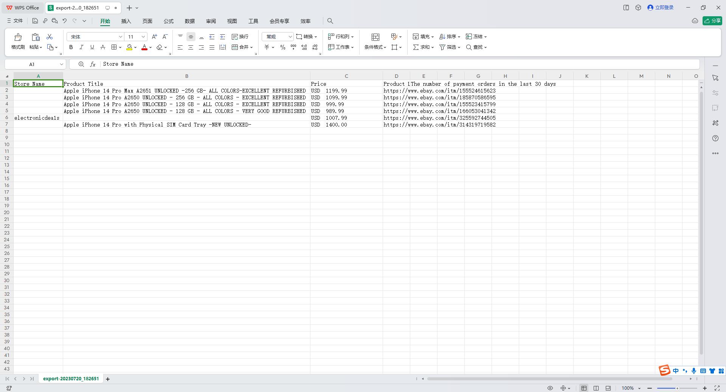Click the 求和 AutoSum button
This screenshot has height=392, width=726.
[423, 47]
